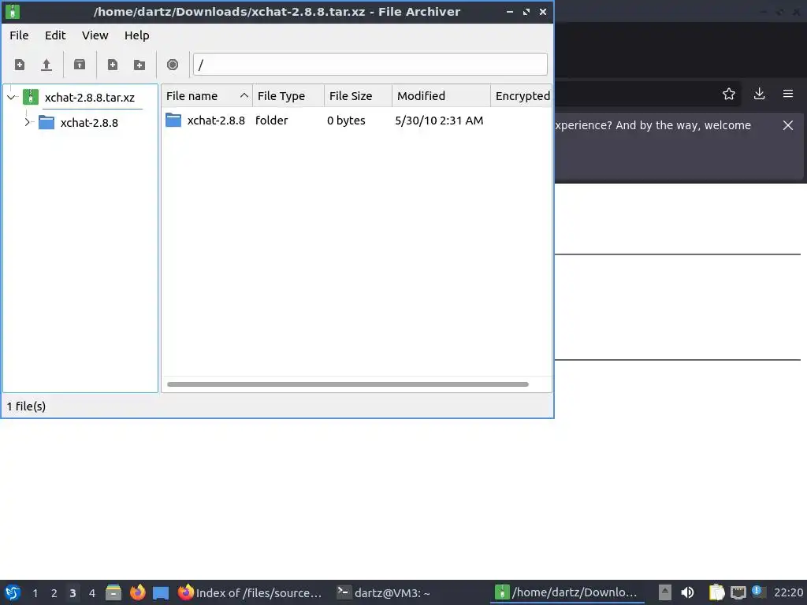Click the New archive toolbar icon
The width and height of the screenshot is (807, 605).
[20, 65]
